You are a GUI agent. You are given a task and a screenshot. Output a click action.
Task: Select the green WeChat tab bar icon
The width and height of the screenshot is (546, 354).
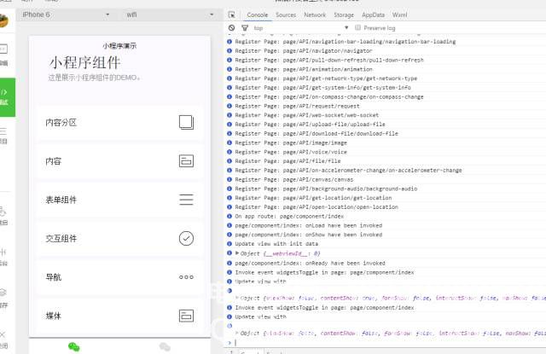click(74, 346)
